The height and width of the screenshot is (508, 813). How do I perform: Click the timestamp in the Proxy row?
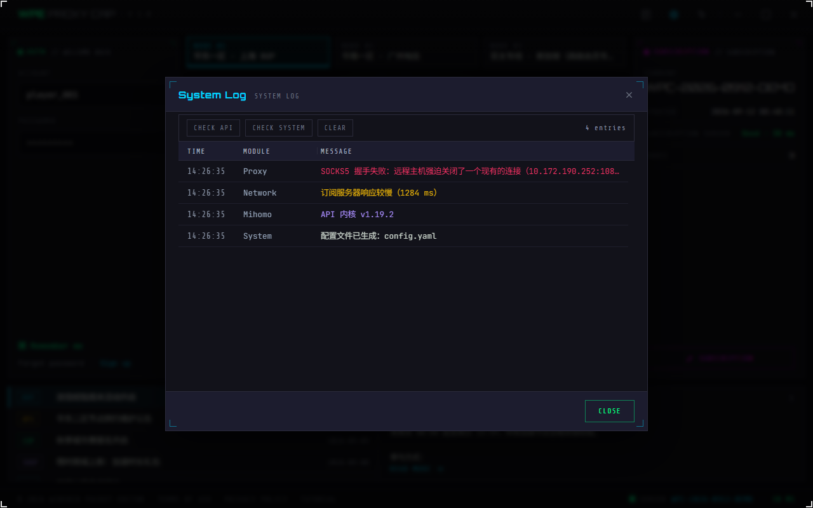coord(206,171)
